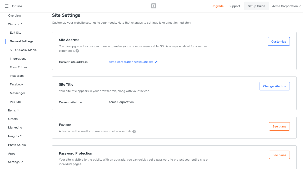The width and height of the screenshot is (303, 169).
Task: Open the Integrations sidebar item
Action: click(18, 59)
